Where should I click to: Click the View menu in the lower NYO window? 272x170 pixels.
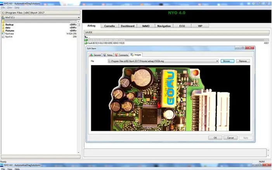(x=10, y=169)
